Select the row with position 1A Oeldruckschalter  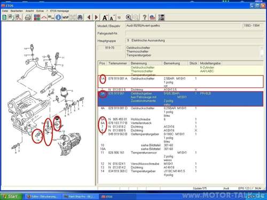[x=180, y=82]
